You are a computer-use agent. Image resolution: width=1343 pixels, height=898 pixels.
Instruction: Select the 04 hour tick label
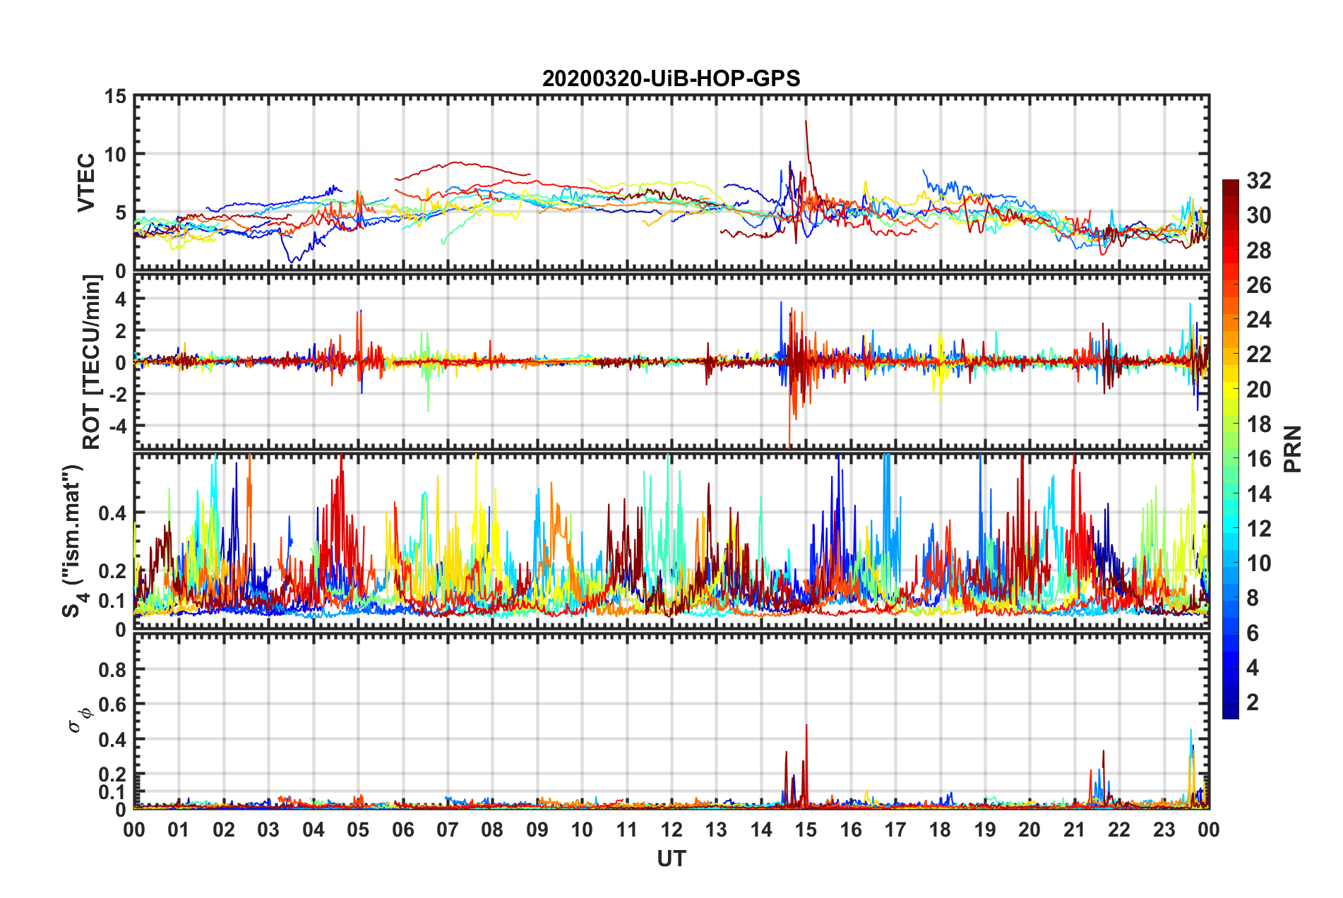(314, 830)
